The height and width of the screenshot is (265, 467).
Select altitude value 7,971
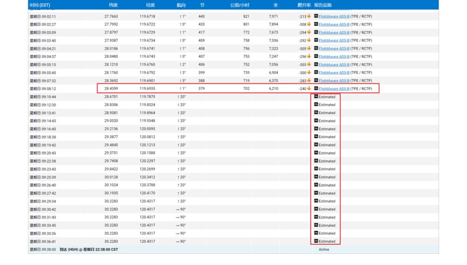tap(273, 16)
